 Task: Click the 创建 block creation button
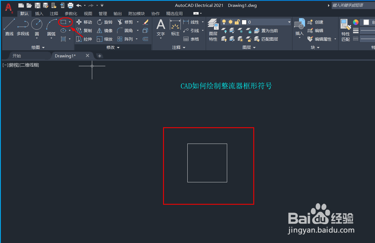click(318, 22)
